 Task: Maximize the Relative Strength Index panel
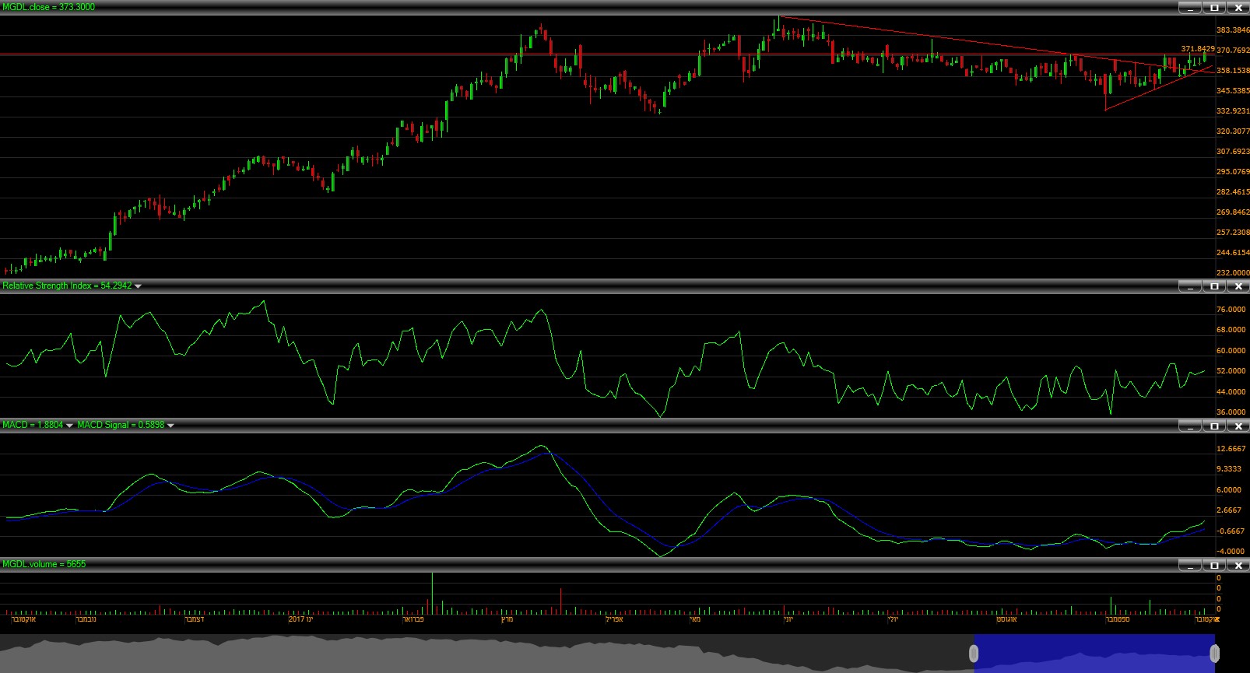pos(1214,286)
